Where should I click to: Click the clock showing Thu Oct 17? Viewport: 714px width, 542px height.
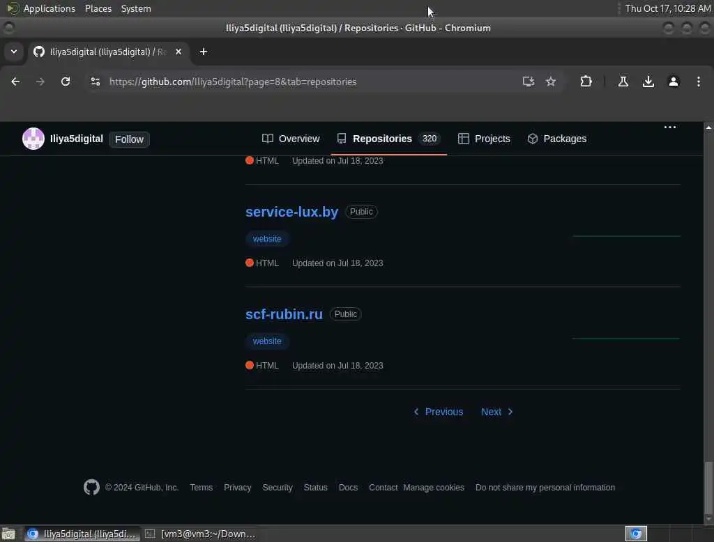[x=667, y=8]
